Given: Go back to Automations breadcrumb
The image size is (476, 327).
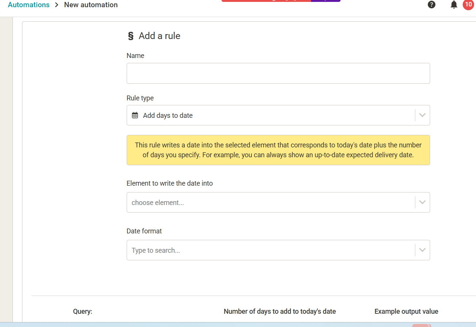Looking at the screenshot, I should click(x=29, y=5).
